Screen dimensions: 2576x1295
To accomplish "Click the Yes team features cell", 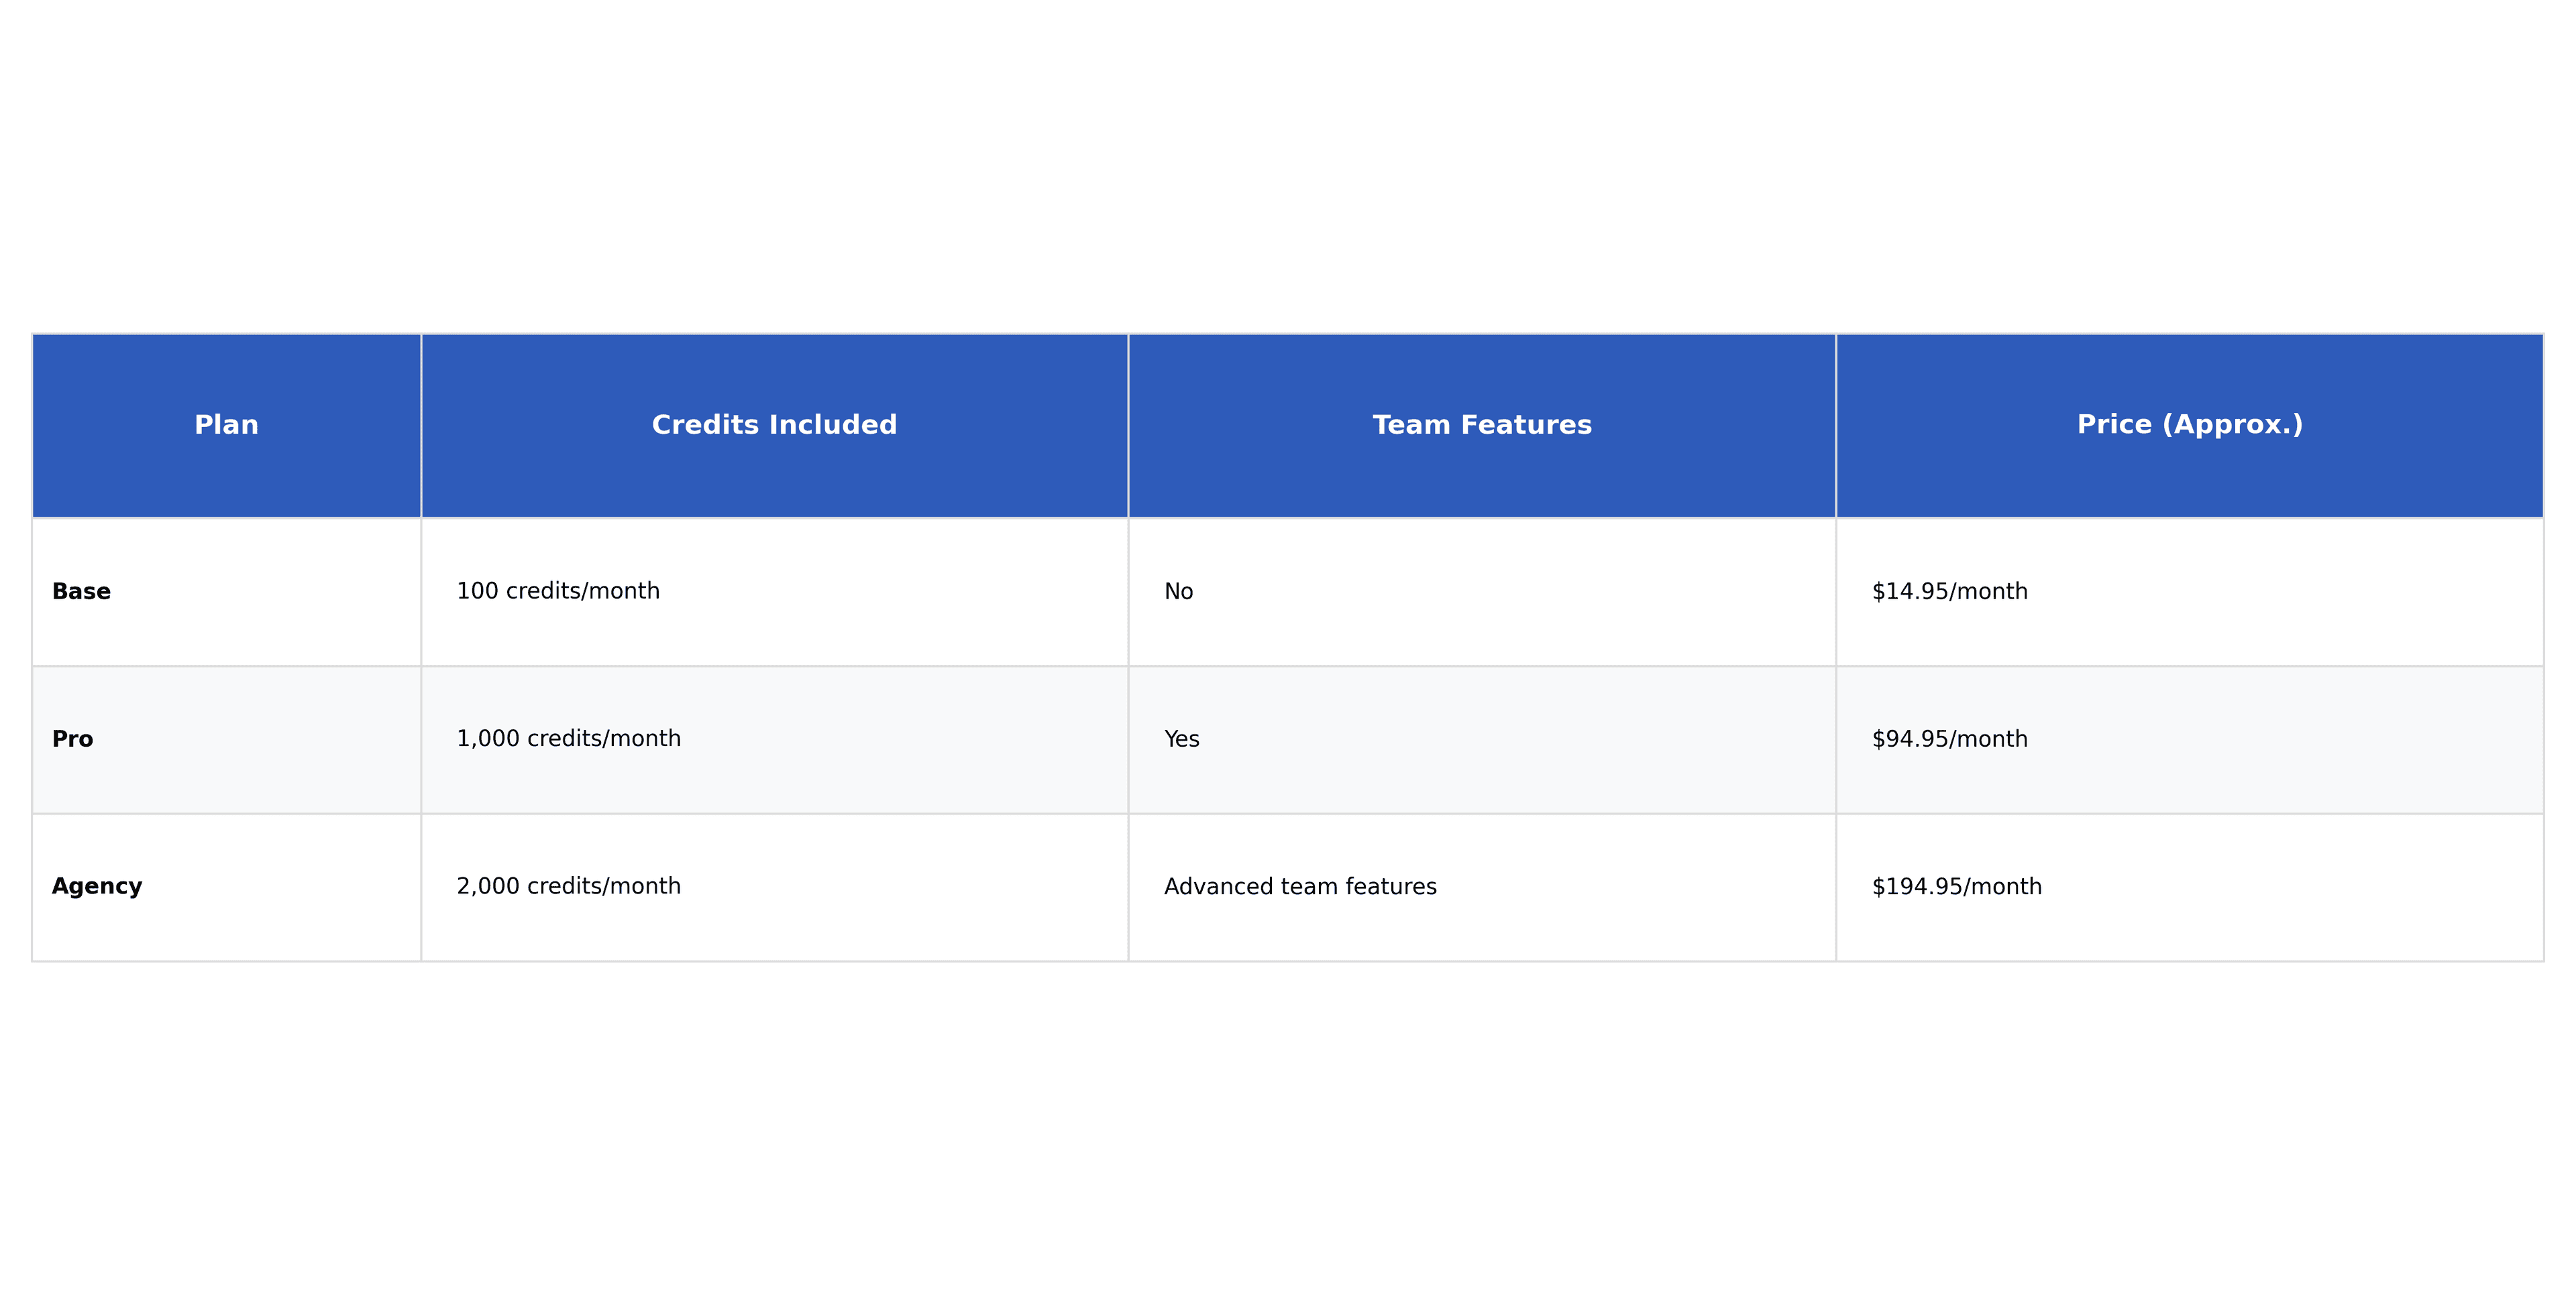I will coord(1181,739).
